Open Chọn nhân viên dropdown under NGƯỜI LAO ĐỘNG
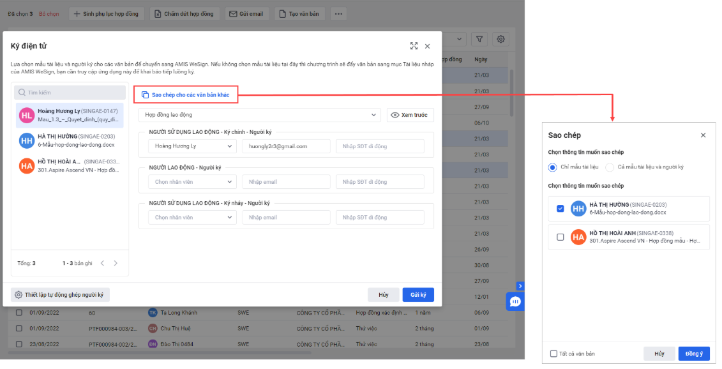 (x=193, y=181)
